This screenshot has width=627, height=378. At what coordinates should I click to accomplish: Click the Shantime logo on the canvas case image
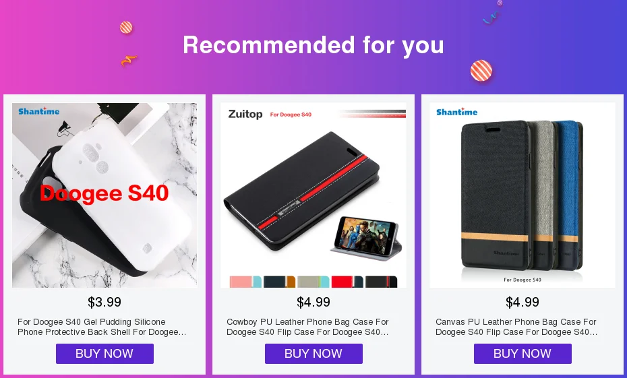pyautogui.click(x=456, y=112)
